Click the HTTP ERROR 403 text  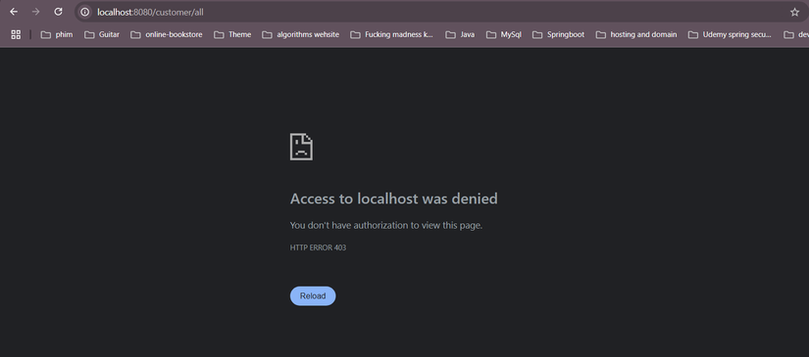[318, 247]
